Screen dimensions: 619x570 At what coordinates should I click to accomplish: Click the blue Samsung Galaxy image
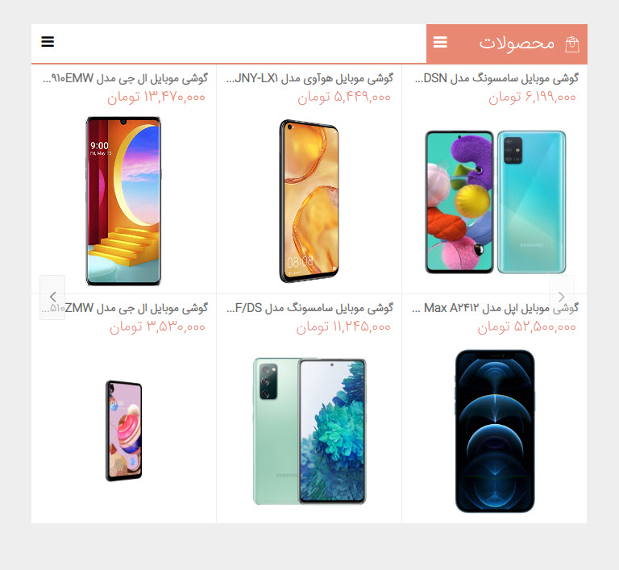[x=496, y=202]
